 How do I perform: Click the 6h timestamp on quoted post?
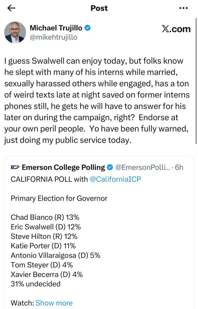tap(179, 167)
